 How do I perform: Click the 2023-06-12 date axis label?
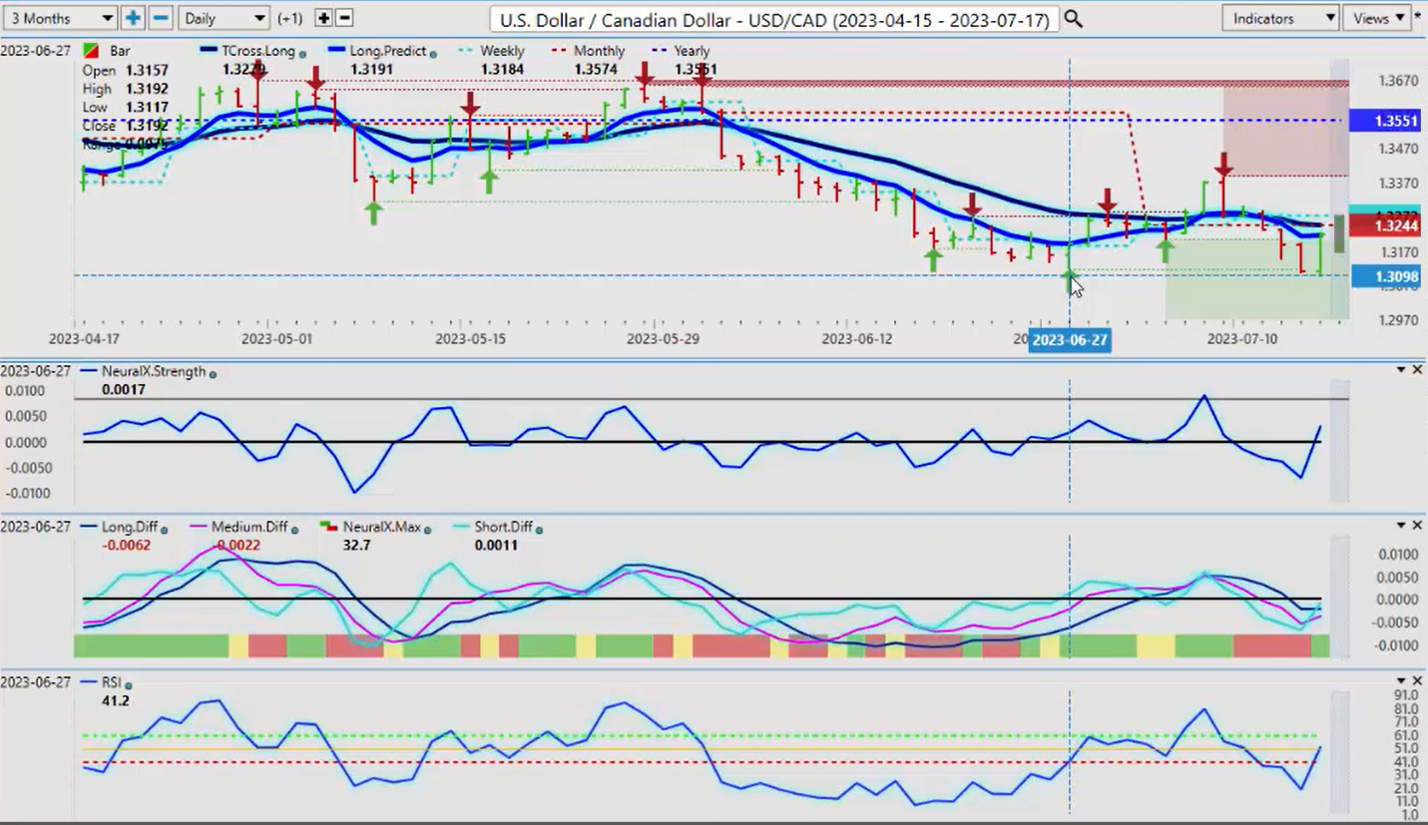(856, 339)
